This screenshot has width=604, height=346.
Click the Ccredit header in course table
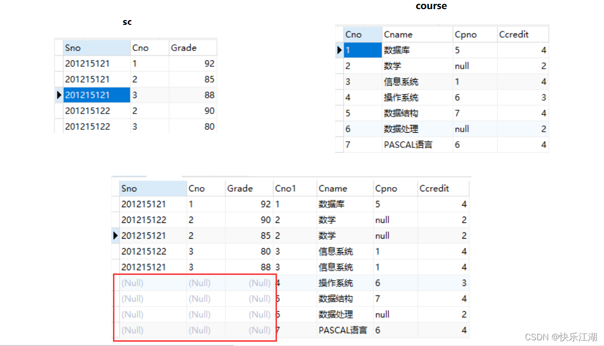(x=523, y=34)
